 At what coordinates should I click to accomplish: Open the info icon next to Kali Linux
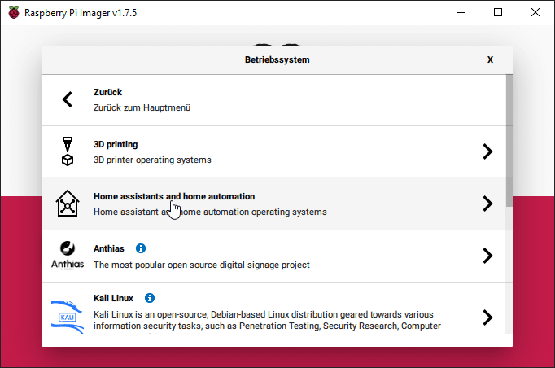pyautogui.click(x=150, y=298)
